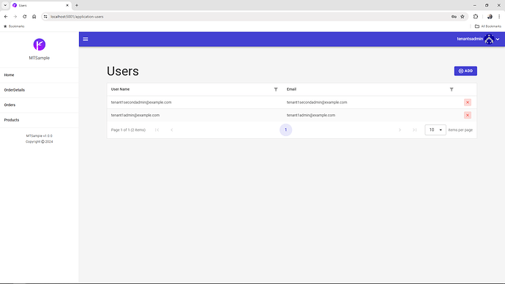The height and width of the screenshot is (284, 505).
Task: Sort by User Name column header
Action: [x=120, y=89]
